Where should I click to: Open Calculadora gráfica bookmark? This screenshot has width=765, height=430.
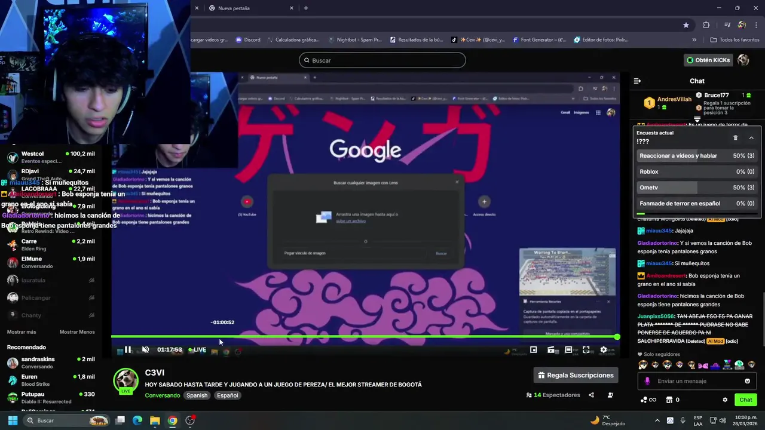click(x=293, y=40)
